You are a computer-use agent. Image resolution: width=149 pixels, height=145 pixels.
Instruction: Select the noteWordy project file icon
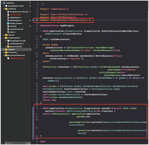coord(4,3)
